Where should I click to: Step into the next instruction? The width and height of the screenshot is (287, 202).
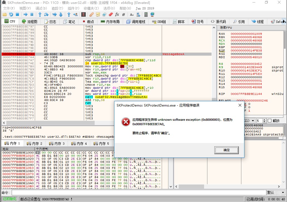pos(40,14)
